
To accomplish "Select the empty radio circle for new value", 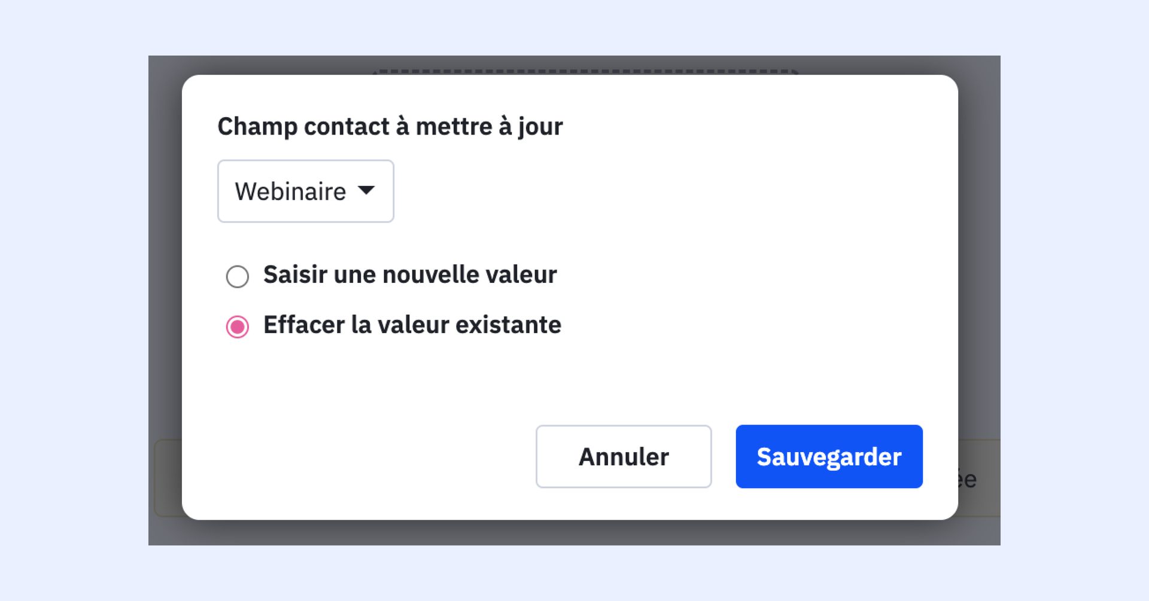I will [238, 276].
